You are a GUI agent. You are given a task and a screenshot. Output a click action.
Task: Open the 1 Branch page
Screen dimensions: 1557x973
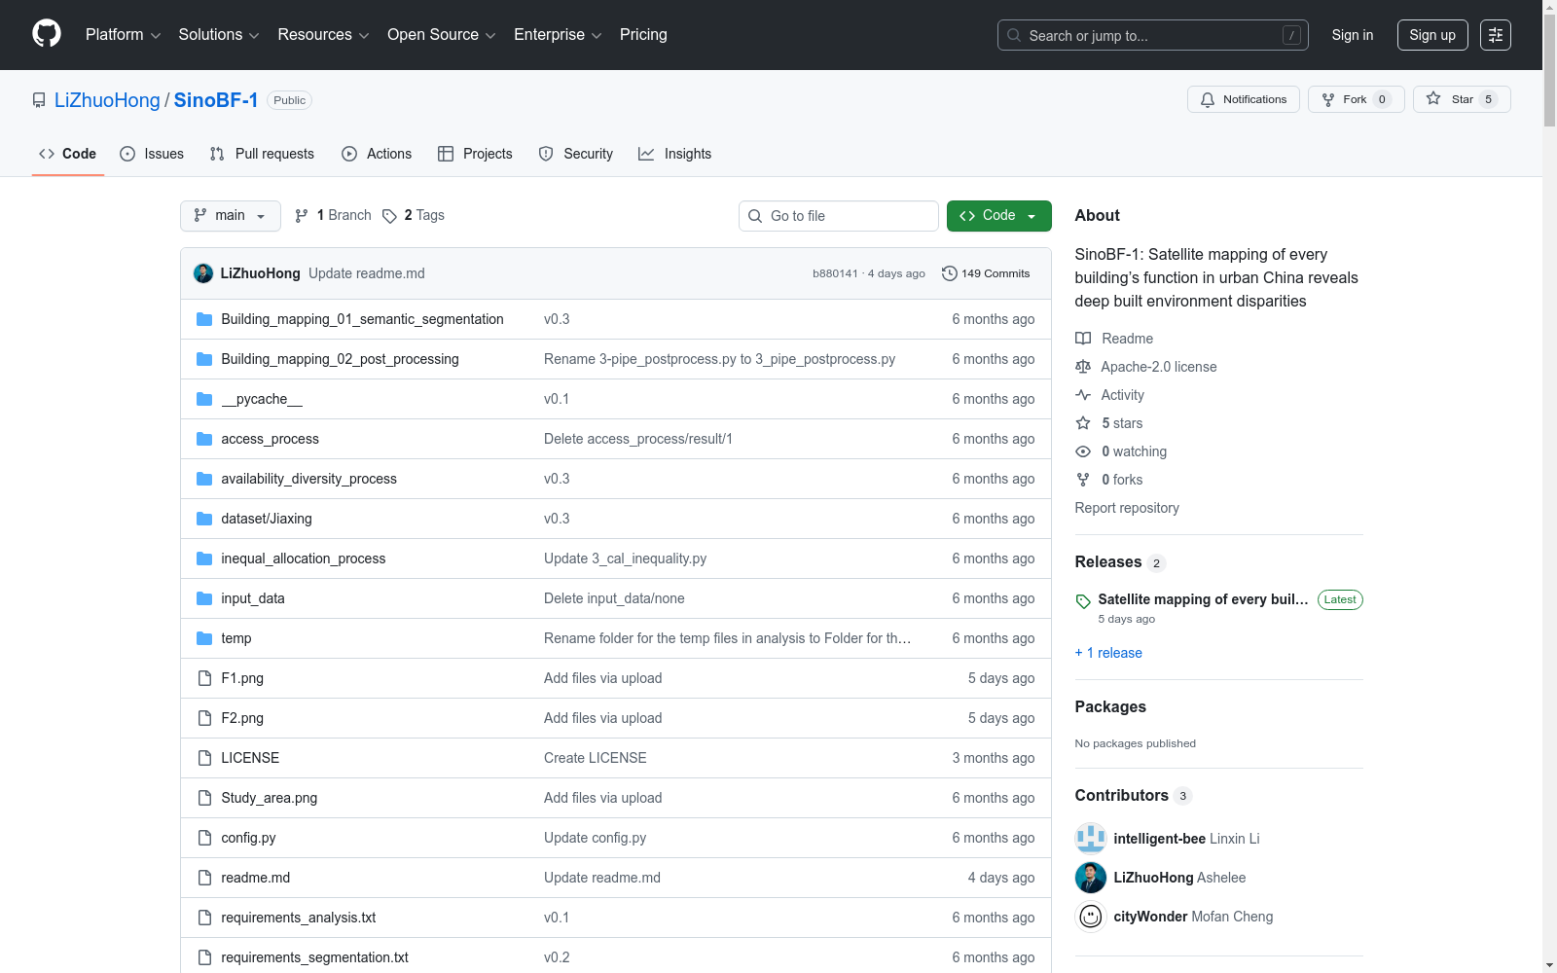pyautogui.click(x=333, y=215)
